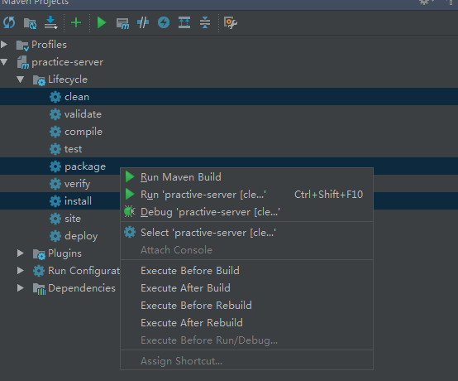
Task: Choose Execute Before Rebuild menu entry
Action: coord(247,306)
